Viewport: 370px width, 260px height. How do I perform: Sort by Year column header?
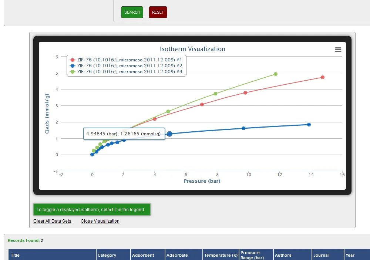click(350, 255)
